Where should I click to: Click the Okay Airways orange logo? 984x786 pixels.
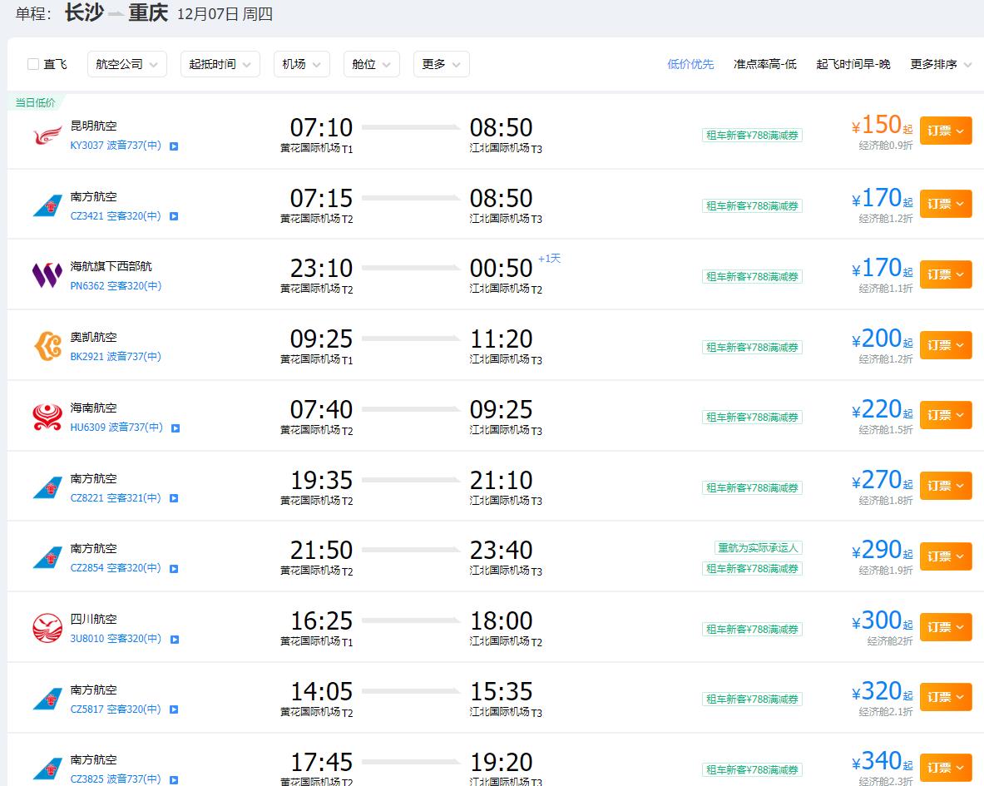click(47, 346)
